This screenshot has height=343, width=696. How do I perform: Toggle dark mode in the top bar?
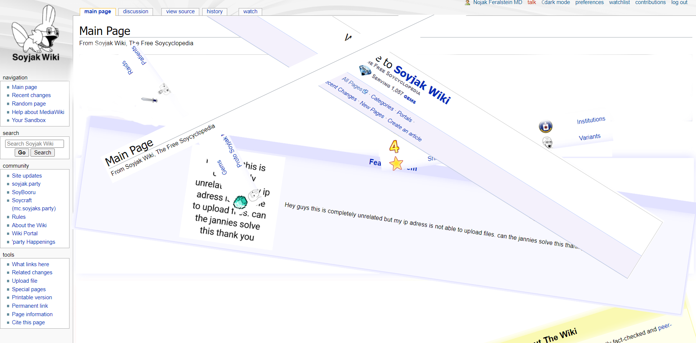[x=556, y=3]
